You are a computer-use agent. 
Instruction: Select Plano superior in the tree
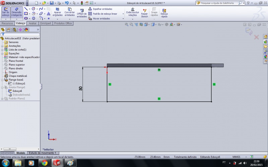click(17, 64)
